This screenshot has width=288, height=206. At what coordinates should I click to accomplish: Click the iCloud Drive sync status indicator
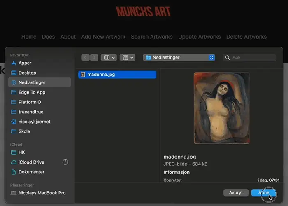[65, 162]
